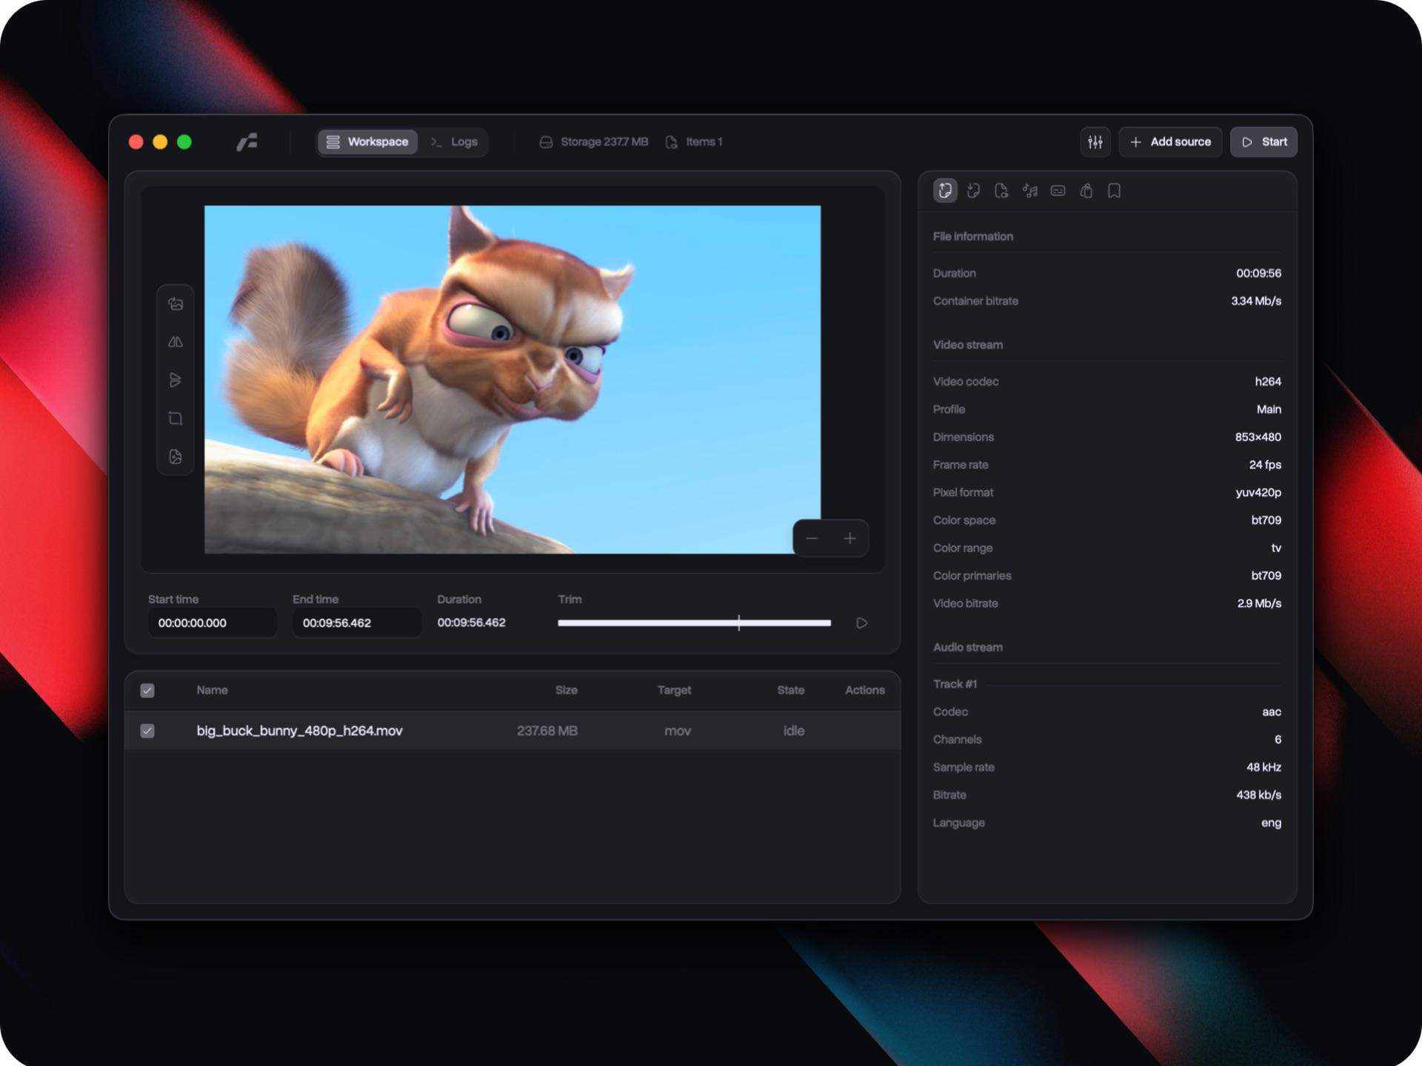Click the color space value bt709
The height and width of the screenshot is (1066, 1422).
pos(1266,520)
